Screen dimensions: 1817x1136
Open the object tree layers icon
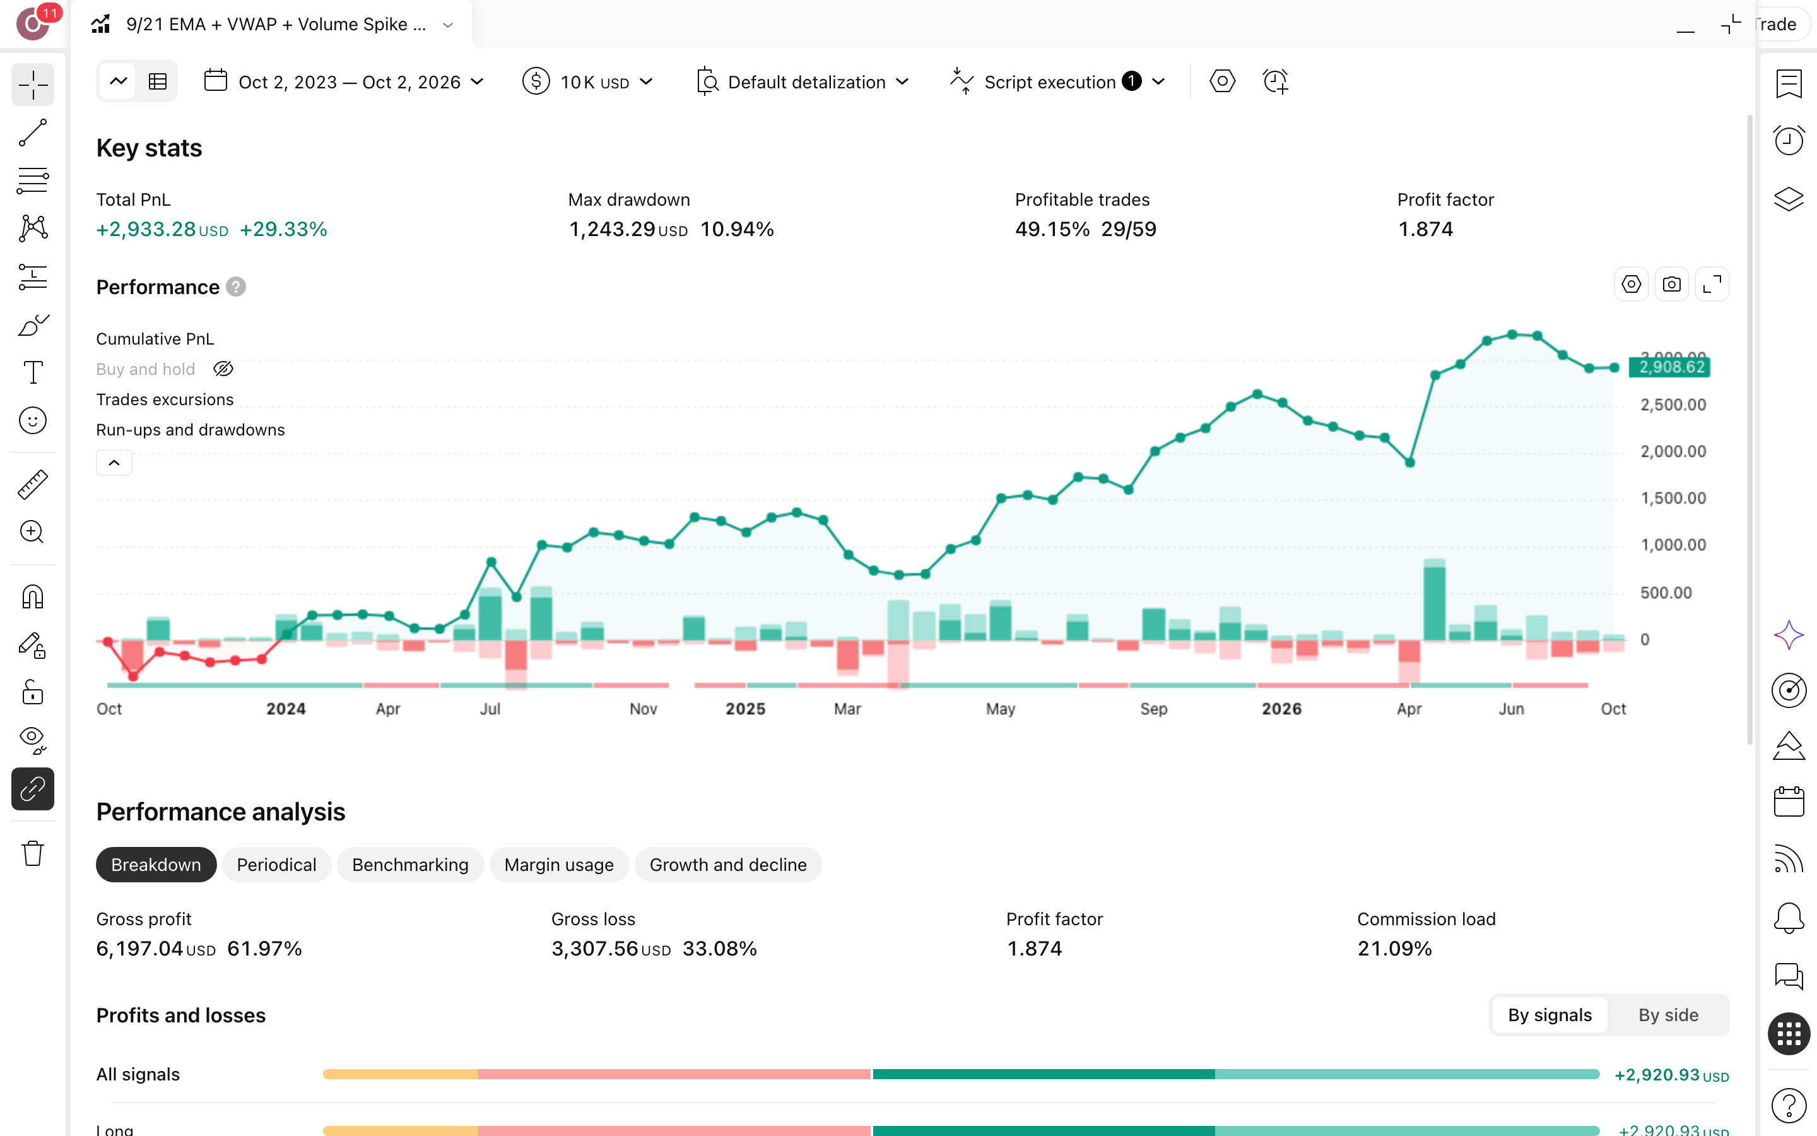click(1789, 199)
